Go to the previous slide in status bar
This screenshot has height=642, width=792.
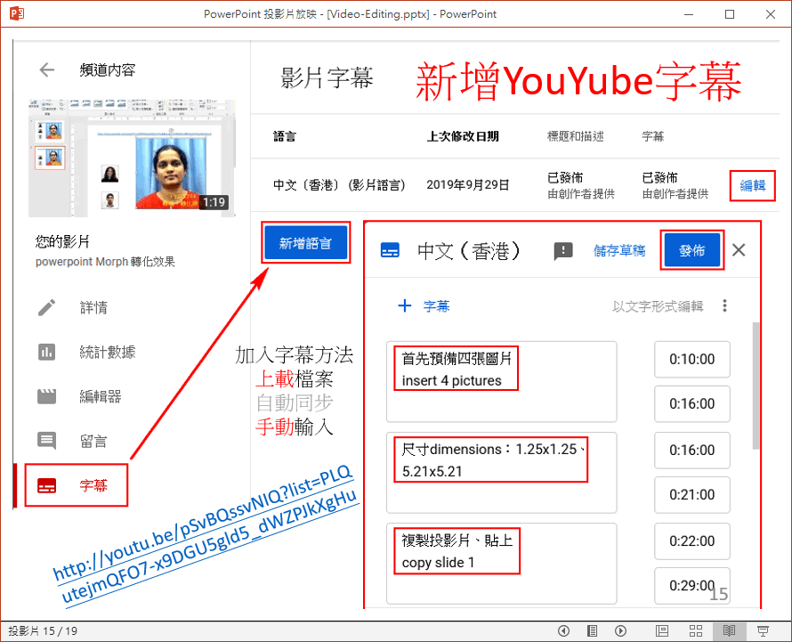pyautogui.click(x=563, y=631)
